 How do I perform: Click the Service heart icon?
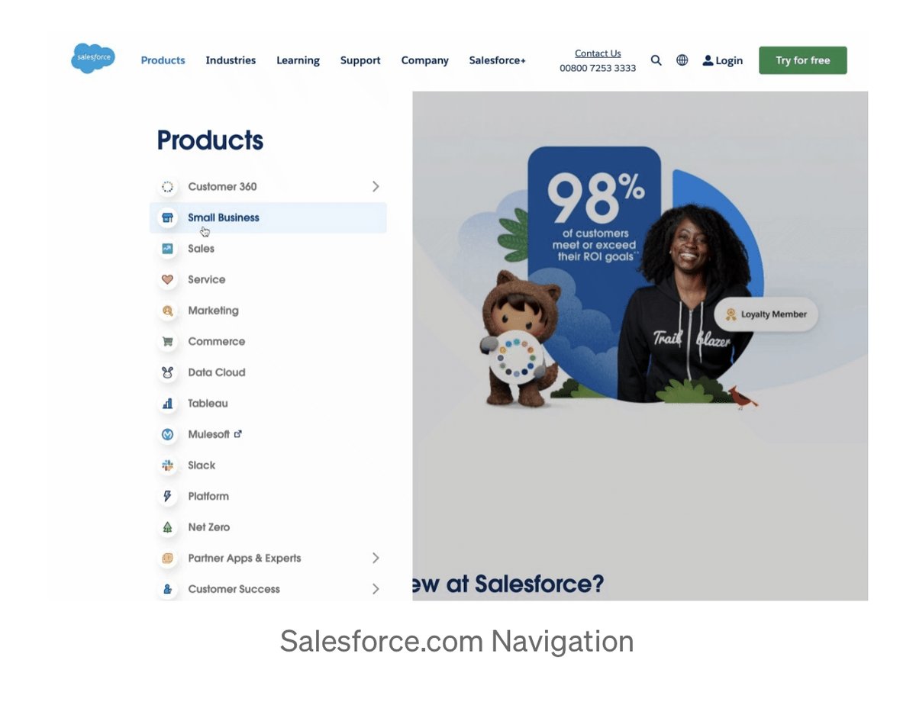point(167,280)
